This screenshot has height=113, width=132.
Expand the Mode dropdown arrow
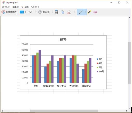click(35, 12)
